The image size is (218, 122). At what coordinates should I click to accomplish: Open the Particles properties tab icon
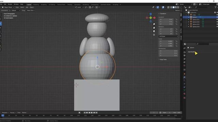(x=185, y=81)
